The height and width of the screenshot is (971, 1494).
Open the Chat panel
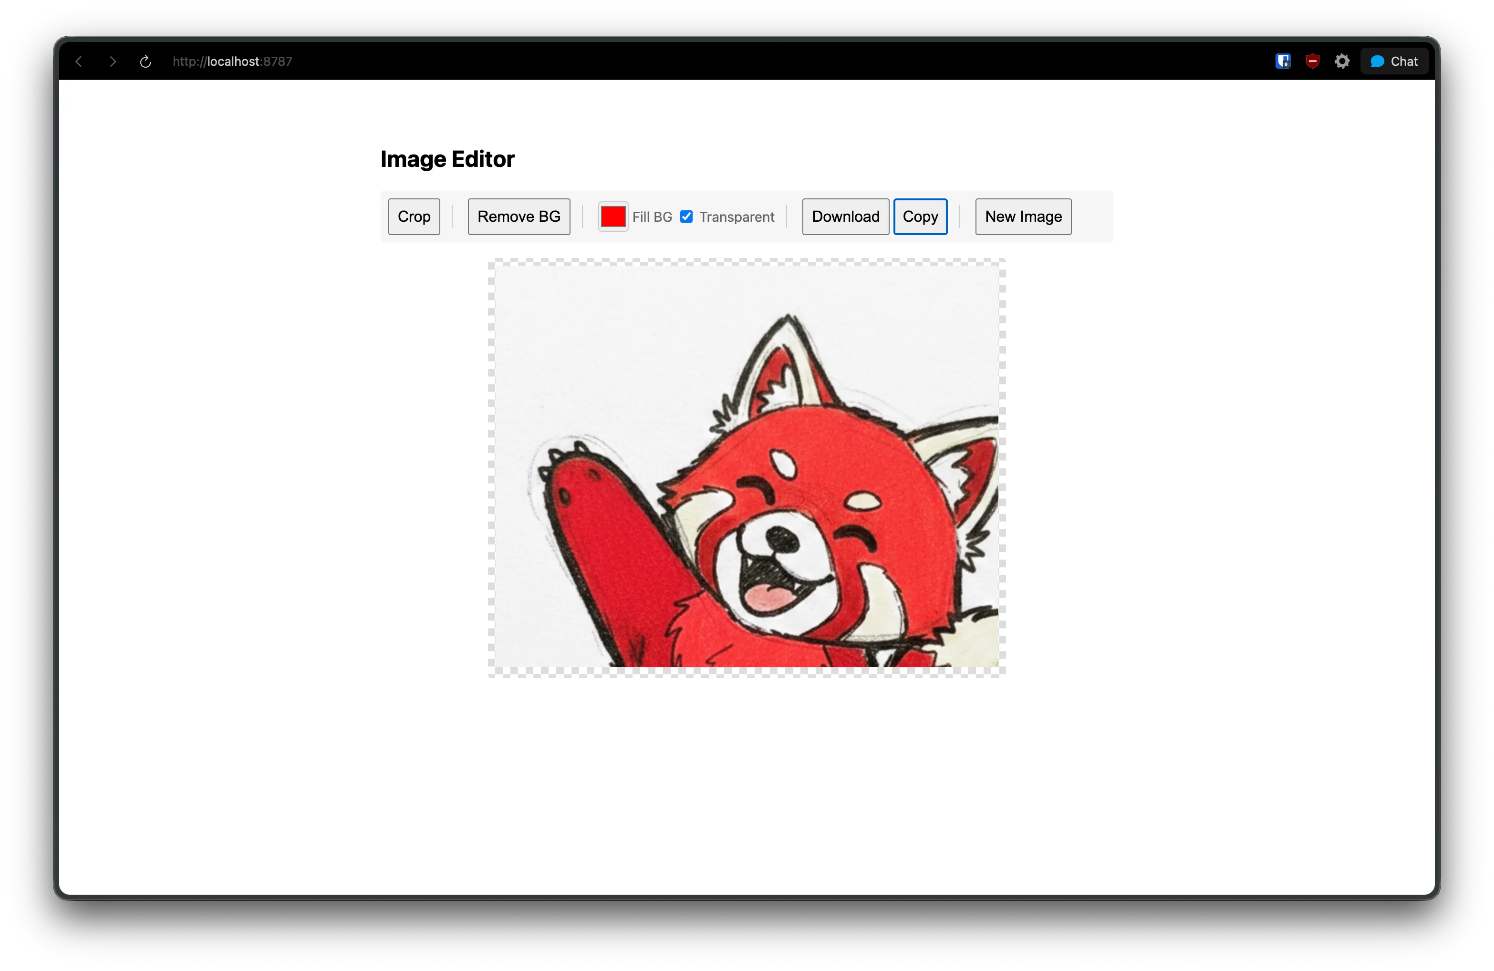click(x=1394, y=62)
